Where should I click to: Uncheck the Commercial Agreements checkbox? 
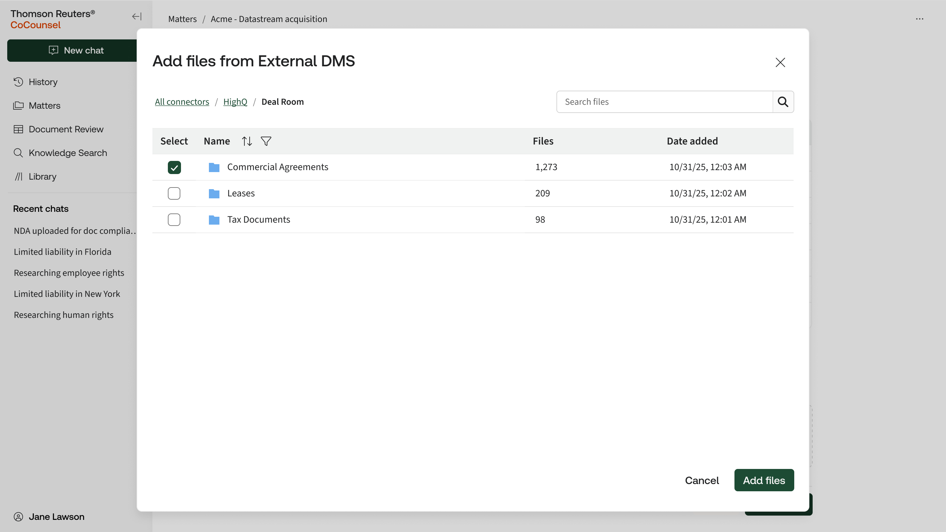[x=174, y=167]
